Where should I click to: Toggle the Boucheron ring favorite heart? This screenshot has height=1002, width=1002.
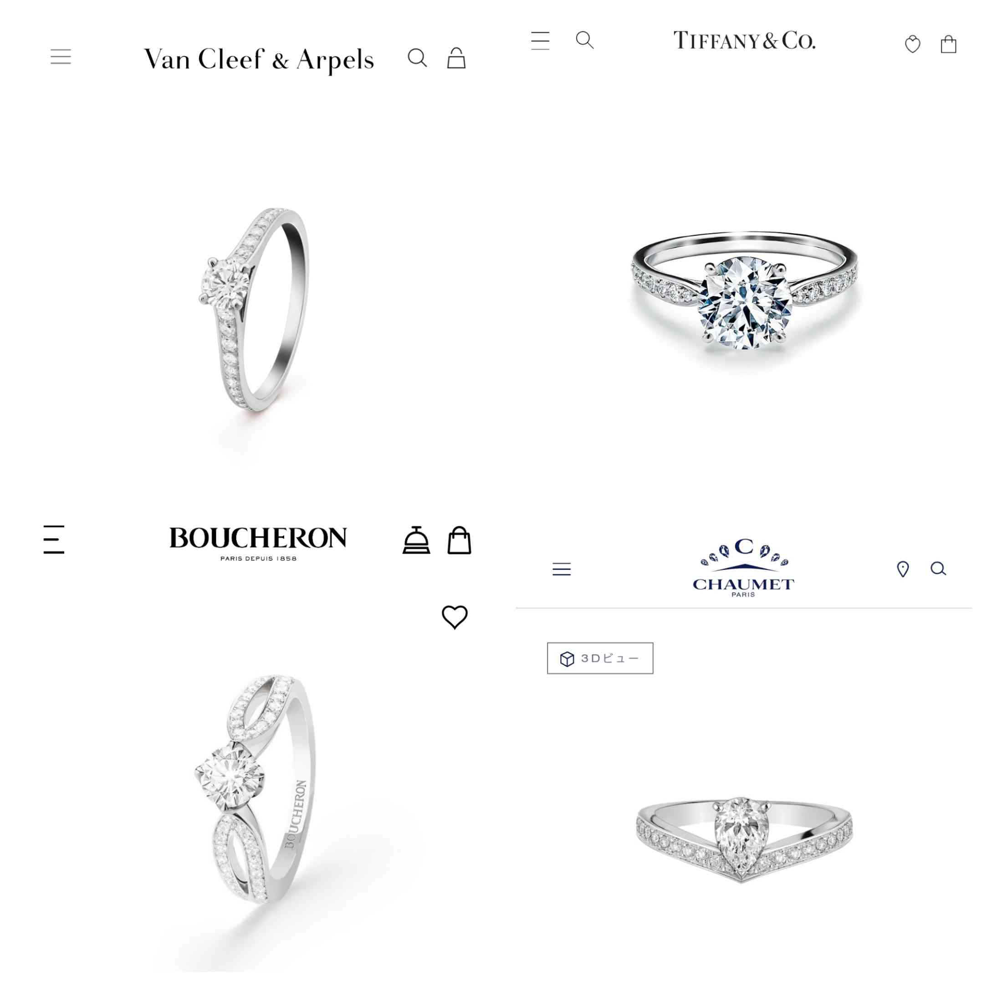click(x=455, y=617)
